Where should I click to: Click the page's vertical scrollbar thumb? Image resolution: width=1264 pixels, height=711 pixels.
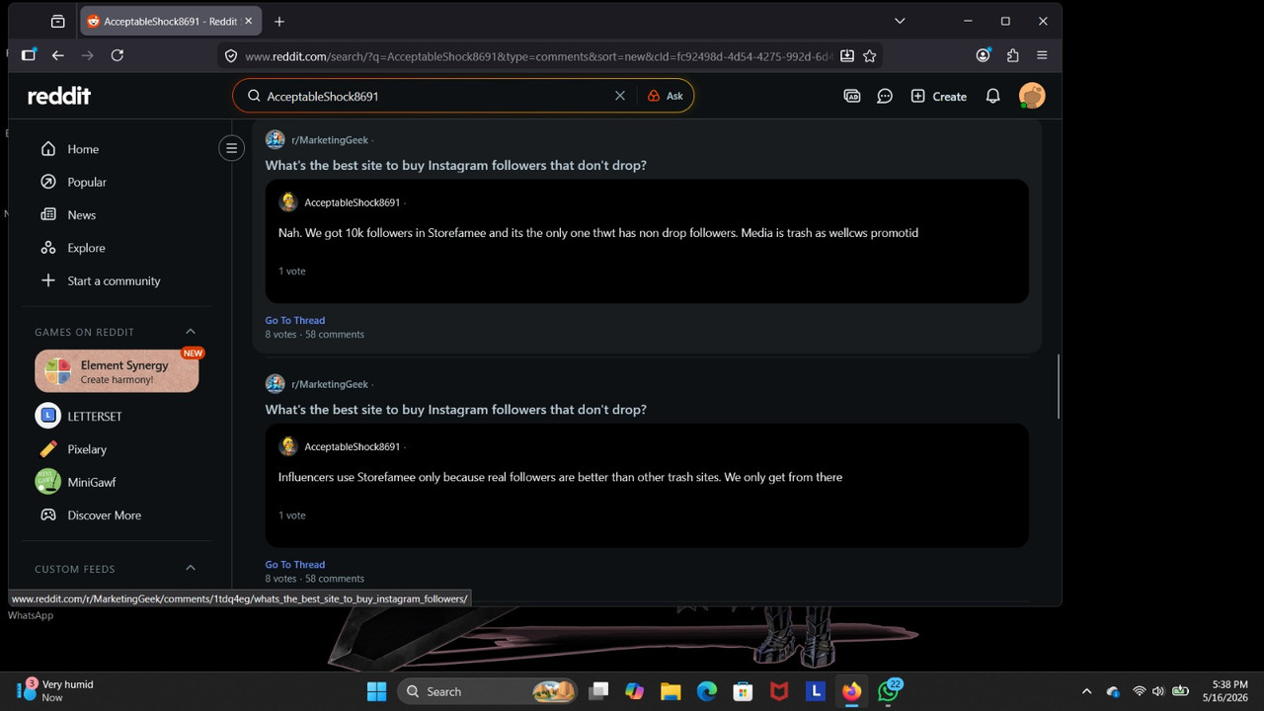[1058, 386]
